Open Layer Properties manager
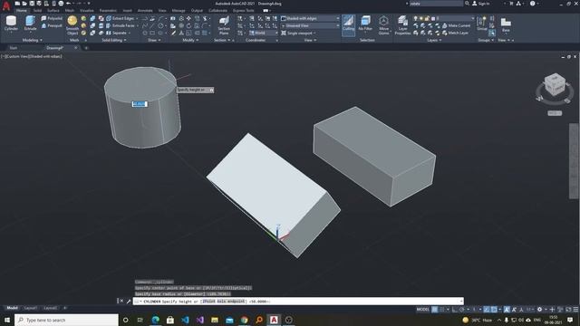This screenshot has height=326, width=580. [402, 25]
